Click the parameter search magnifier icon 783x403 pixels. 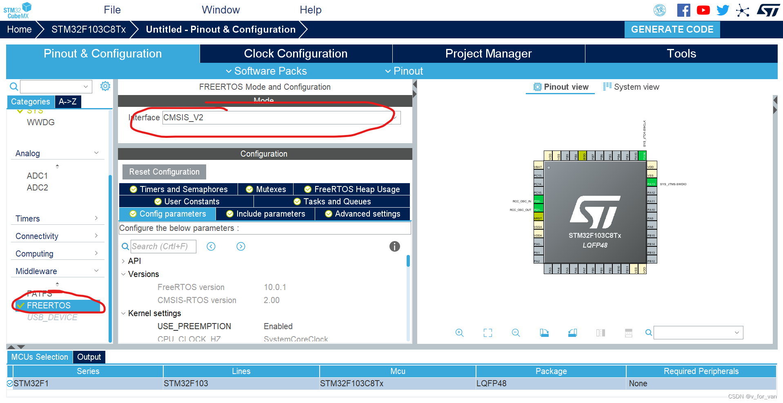coord(125,246)
